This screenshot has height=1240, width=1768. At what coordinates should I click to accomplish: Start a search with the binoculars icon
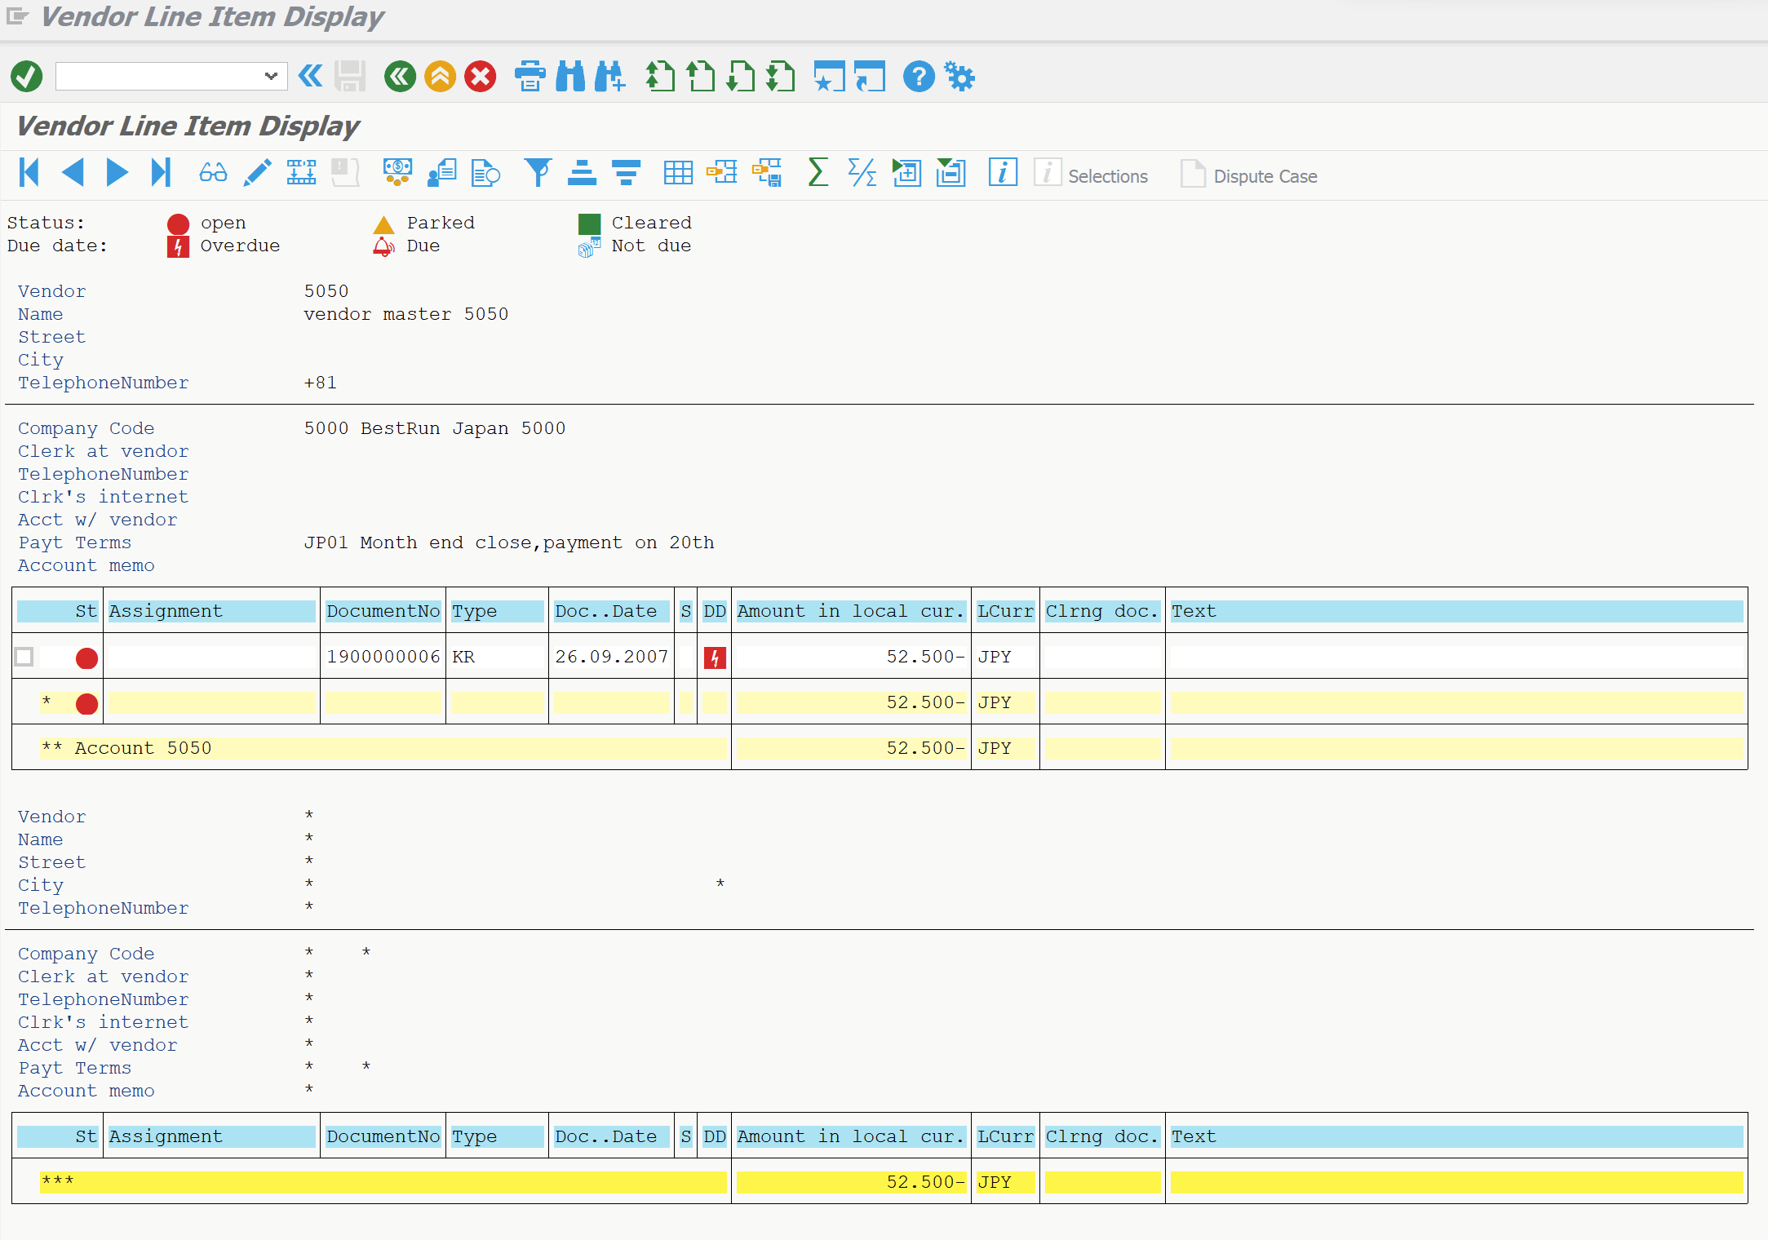(x=571, y=77)
